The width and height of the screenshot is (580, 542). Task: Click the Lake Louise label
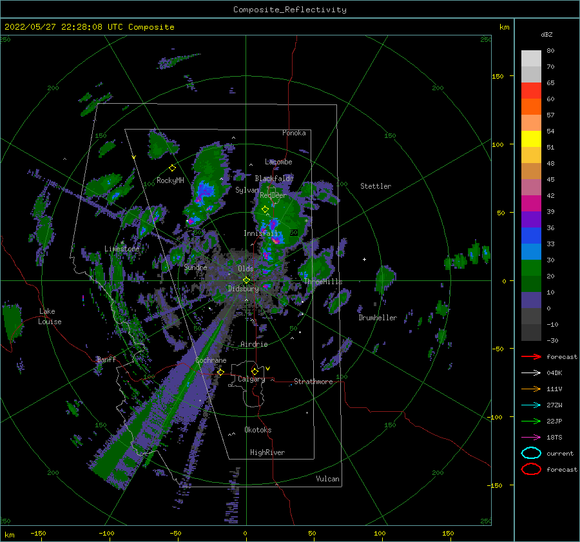[x=50, y=316]
